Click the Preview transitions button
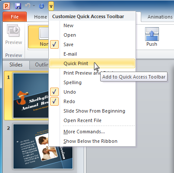Screen dimensions: 174x173 point(13,35)
